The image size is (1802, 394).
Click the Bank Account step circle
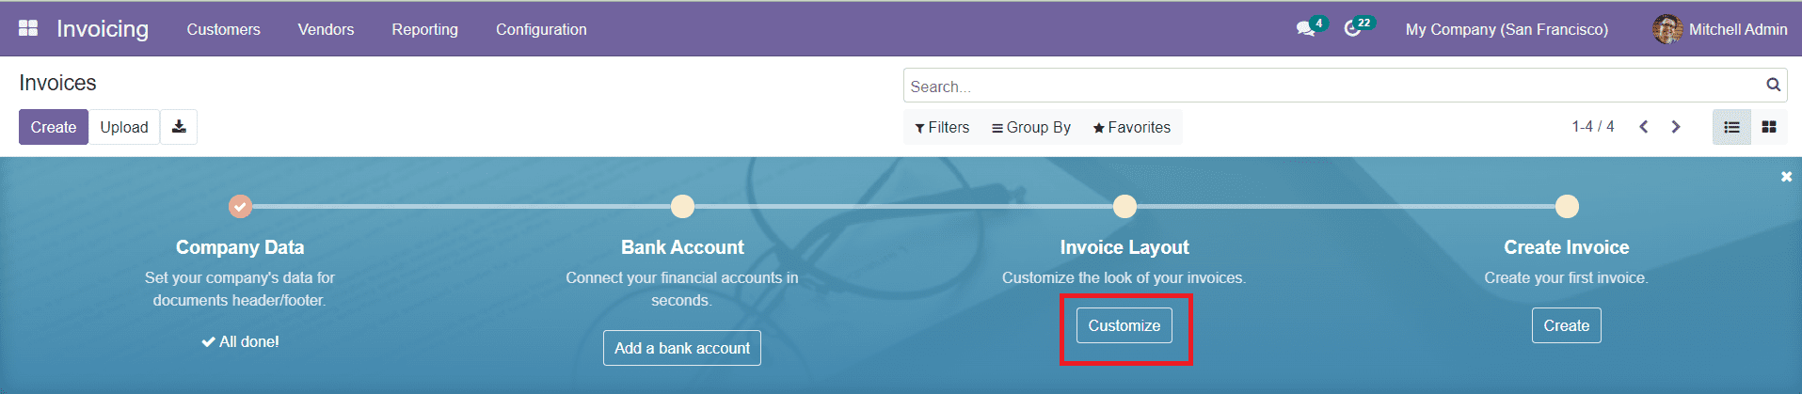682,206
